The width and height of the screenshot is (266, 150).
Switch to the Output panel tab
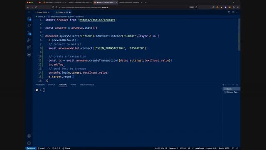(52, 85)
